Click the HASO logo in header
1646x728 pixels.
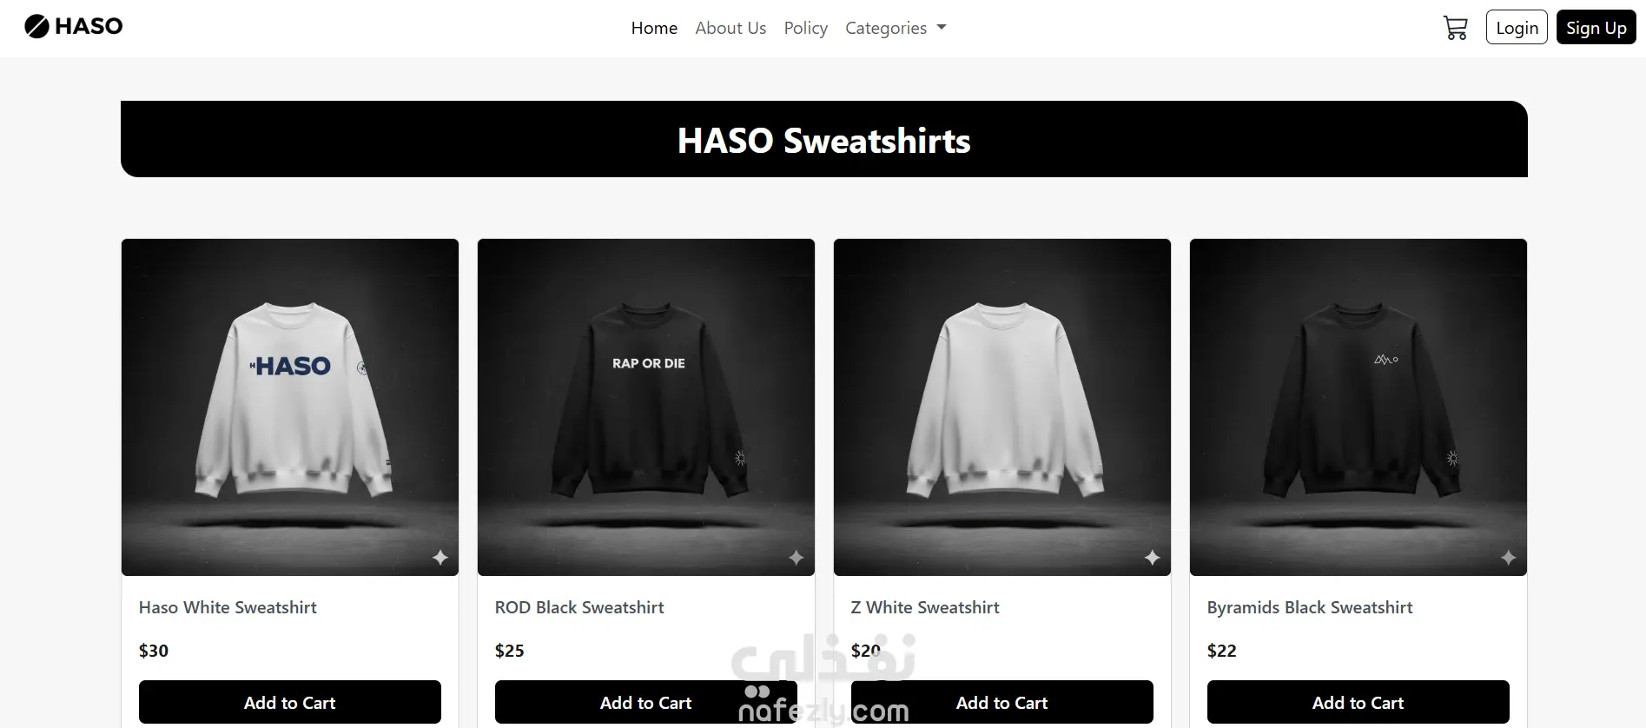[x=74, y=27]
